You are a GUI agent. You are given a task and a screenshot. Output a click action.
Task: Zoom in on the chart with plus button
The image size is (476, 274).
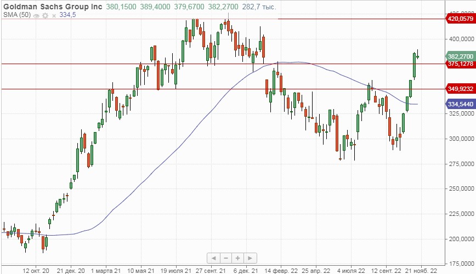237,258
